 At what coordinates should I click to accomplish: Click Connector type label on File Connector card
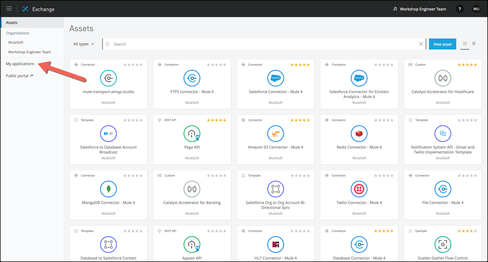click(422, 175)
